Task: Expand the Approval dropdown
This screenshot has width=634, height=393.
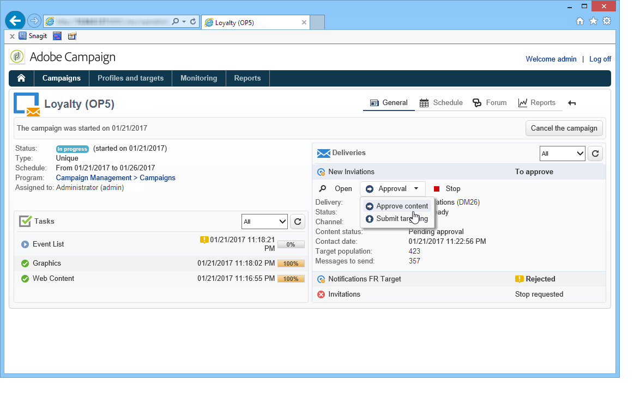Action: click(x=392, y=189)
